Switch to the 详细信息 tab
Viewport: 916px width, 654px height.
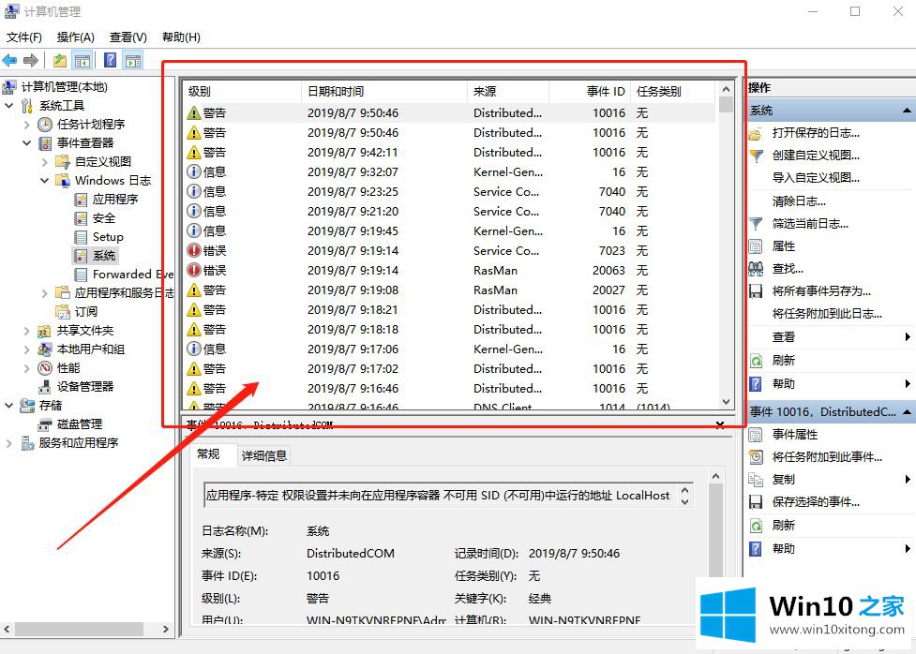264,455
